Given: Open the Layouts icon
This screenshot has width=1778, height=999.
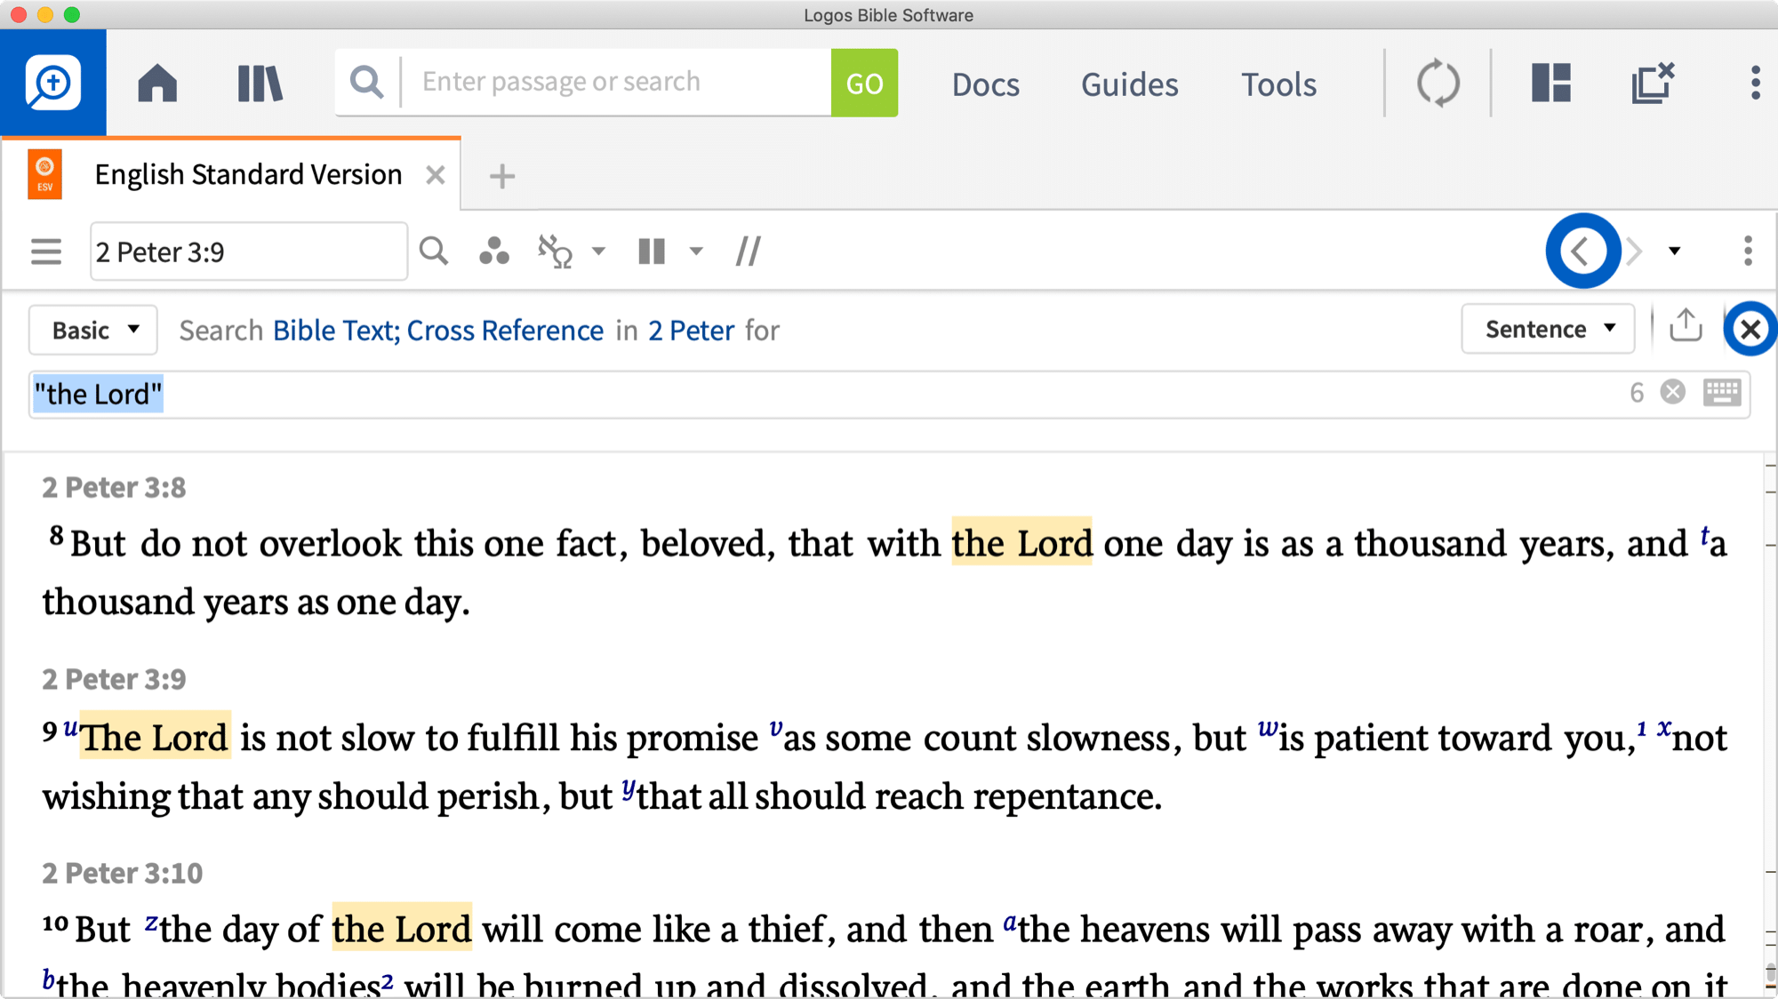Looking at the screenshot, I should click(1551, 83).
